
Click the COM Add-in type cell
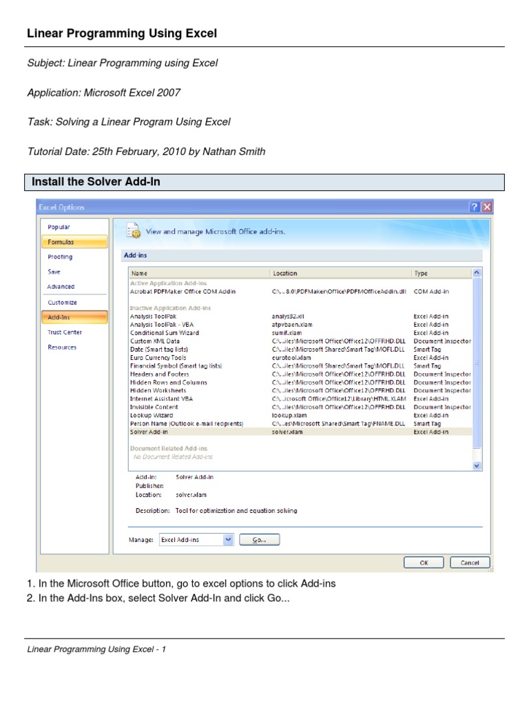431,292
